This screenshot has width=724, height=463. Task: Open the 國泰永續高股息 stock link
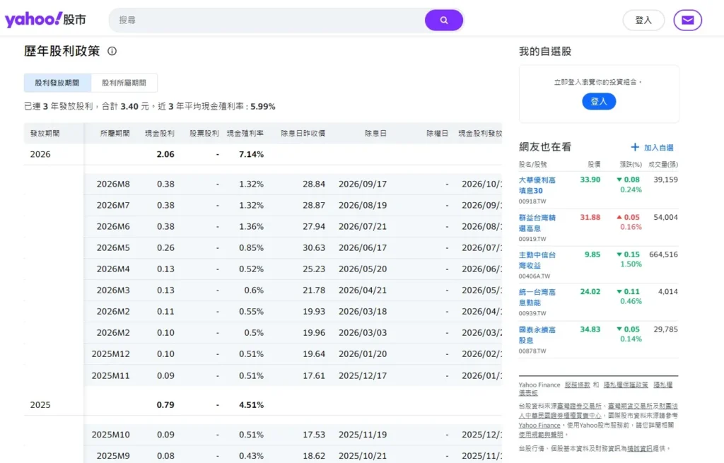click(x=537, y=334)
